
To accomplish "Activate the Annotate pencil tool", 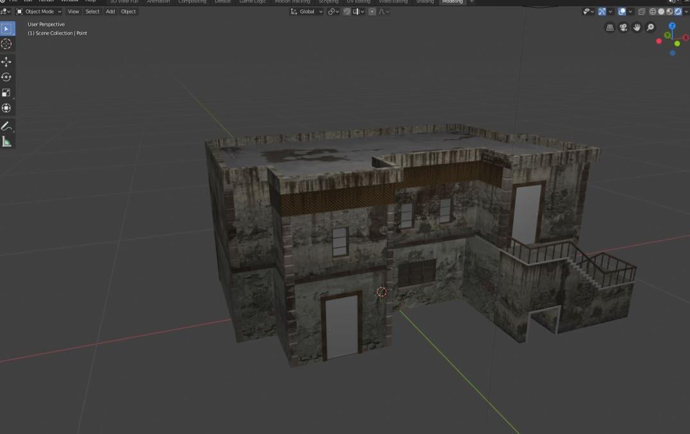I will click(x=6, y=126).
